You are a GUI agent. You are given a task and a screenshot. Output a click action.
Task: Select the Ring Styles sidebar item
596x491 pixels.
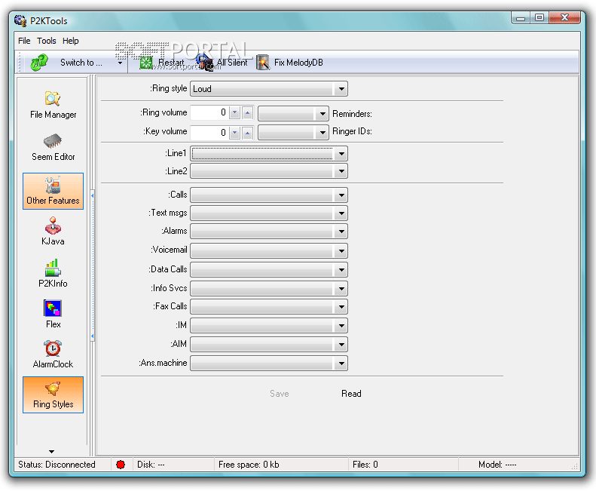pyautogui.click(x=53, y=394)
